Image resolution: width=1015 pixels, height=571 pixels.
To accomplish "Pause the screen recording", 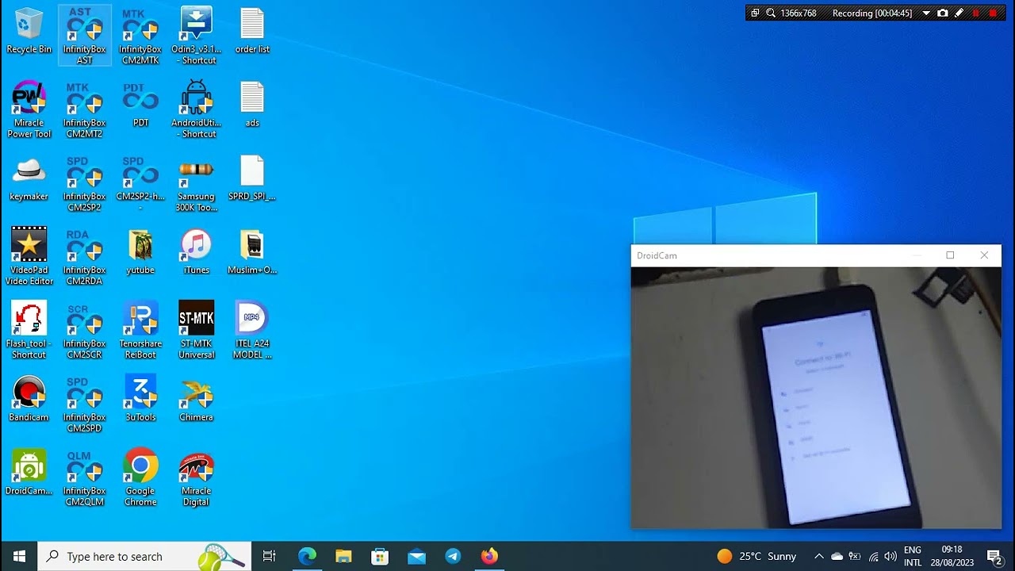I will click(x=976, y=13).
